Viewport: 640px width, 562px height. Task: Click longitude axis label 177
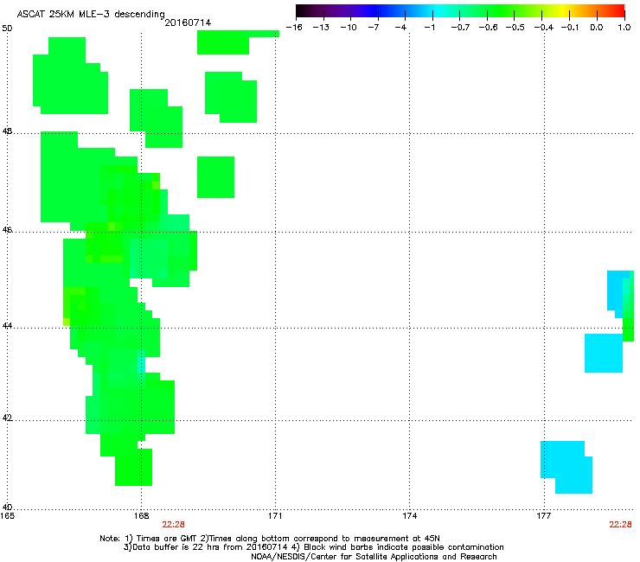(544, 516)
